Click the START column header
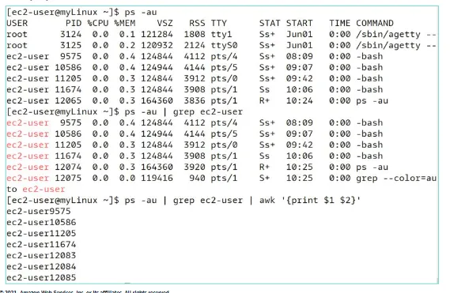 pyautogui.click(x=299, y=23)
